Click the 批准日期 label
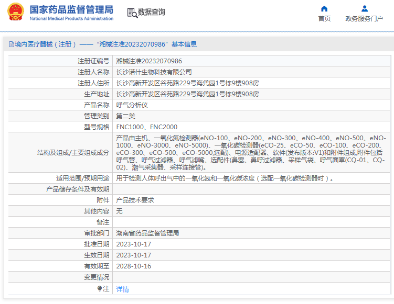 click(97, 244)
